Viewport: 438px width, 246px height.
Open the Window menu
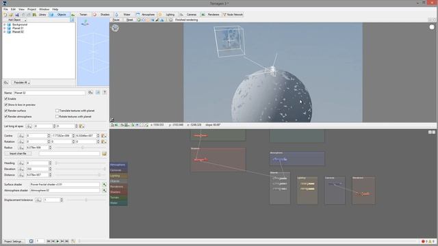click(44, 9)
